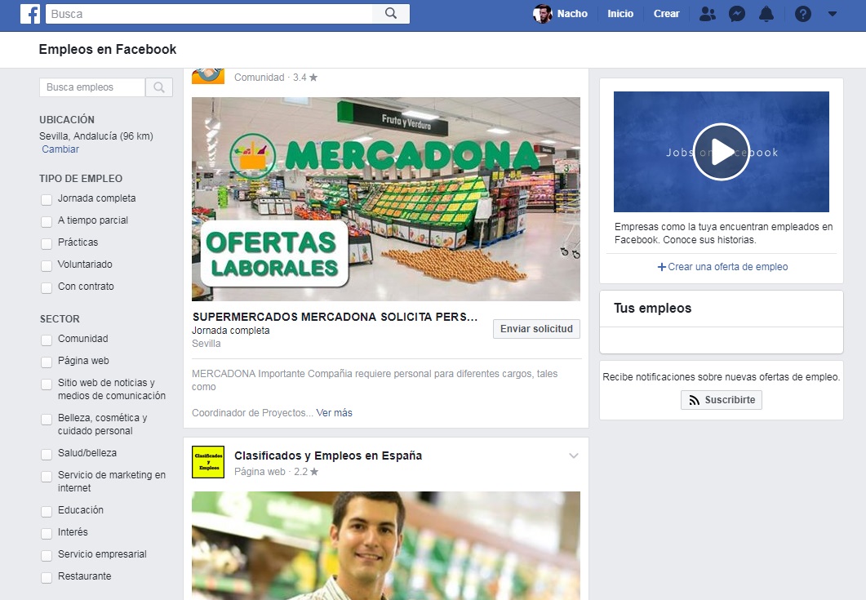Focus the Busca empleos input field
The height and width of the screenshot is (600, 866).
92,87
